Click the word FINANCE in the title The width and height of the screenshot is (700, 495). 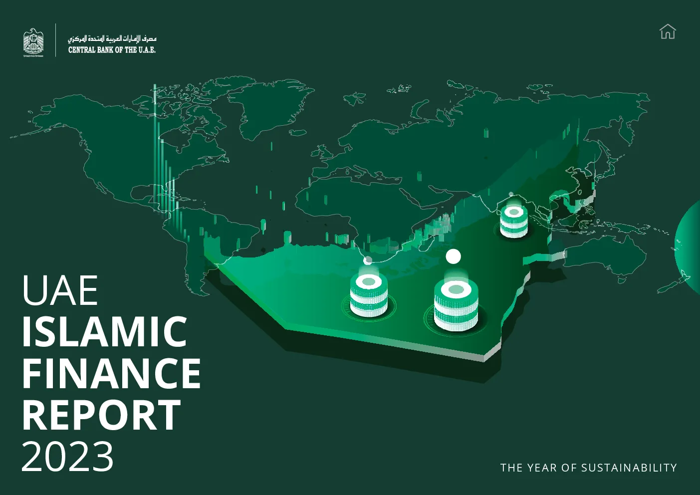111,373
